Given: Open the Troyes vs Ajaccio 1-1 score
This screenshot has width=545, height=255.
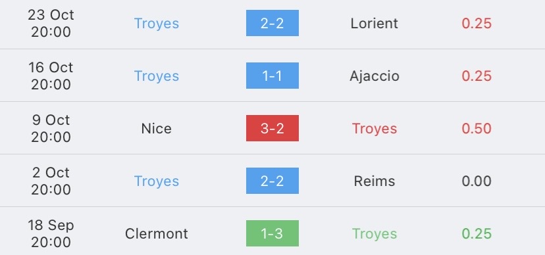Looking at the screenshot, I should click(x=272, y=76).
